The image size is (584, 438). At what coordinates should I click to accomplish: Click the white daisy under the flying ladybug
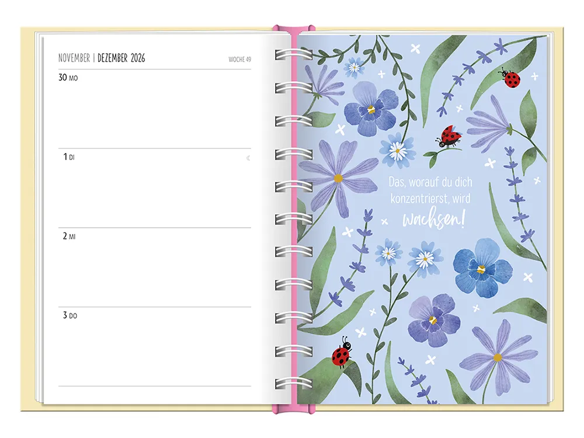(398, 151)
